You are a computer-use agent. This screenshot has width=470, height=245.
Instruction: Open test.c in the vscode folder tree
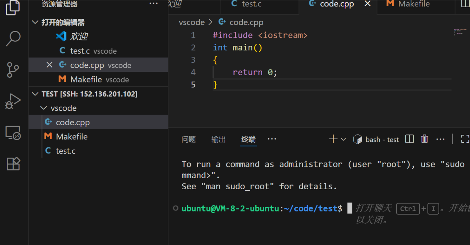(98, 151)
